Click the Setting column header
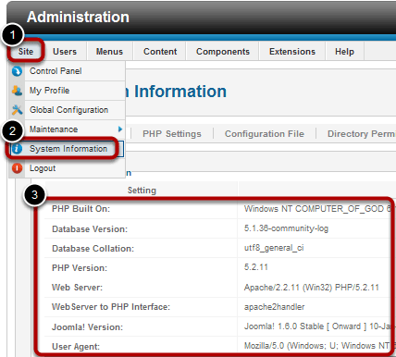Viewport: 396px width, 357px height. (142, 191)
